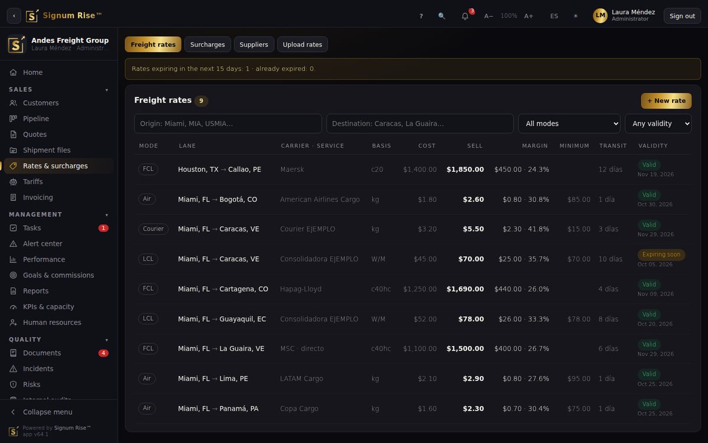
Task: Sort by the VALIDITY column header
Action: (653, 146)
